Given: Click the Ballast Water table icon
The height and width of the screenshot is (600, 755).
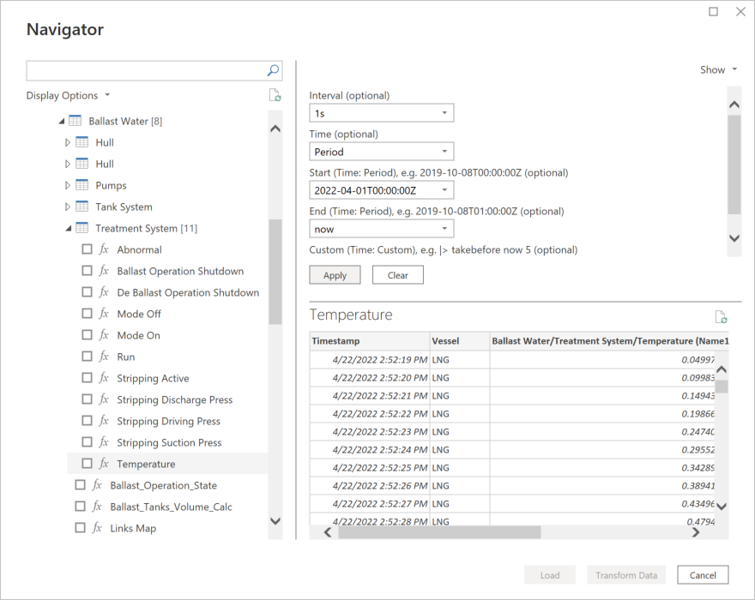Looking at the screenshot, I should (x=75, y=121).
